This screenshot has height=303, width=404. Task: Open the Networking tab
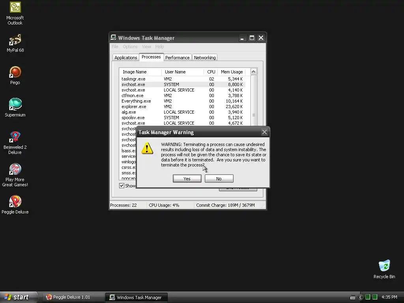click(x=205, y=58)
